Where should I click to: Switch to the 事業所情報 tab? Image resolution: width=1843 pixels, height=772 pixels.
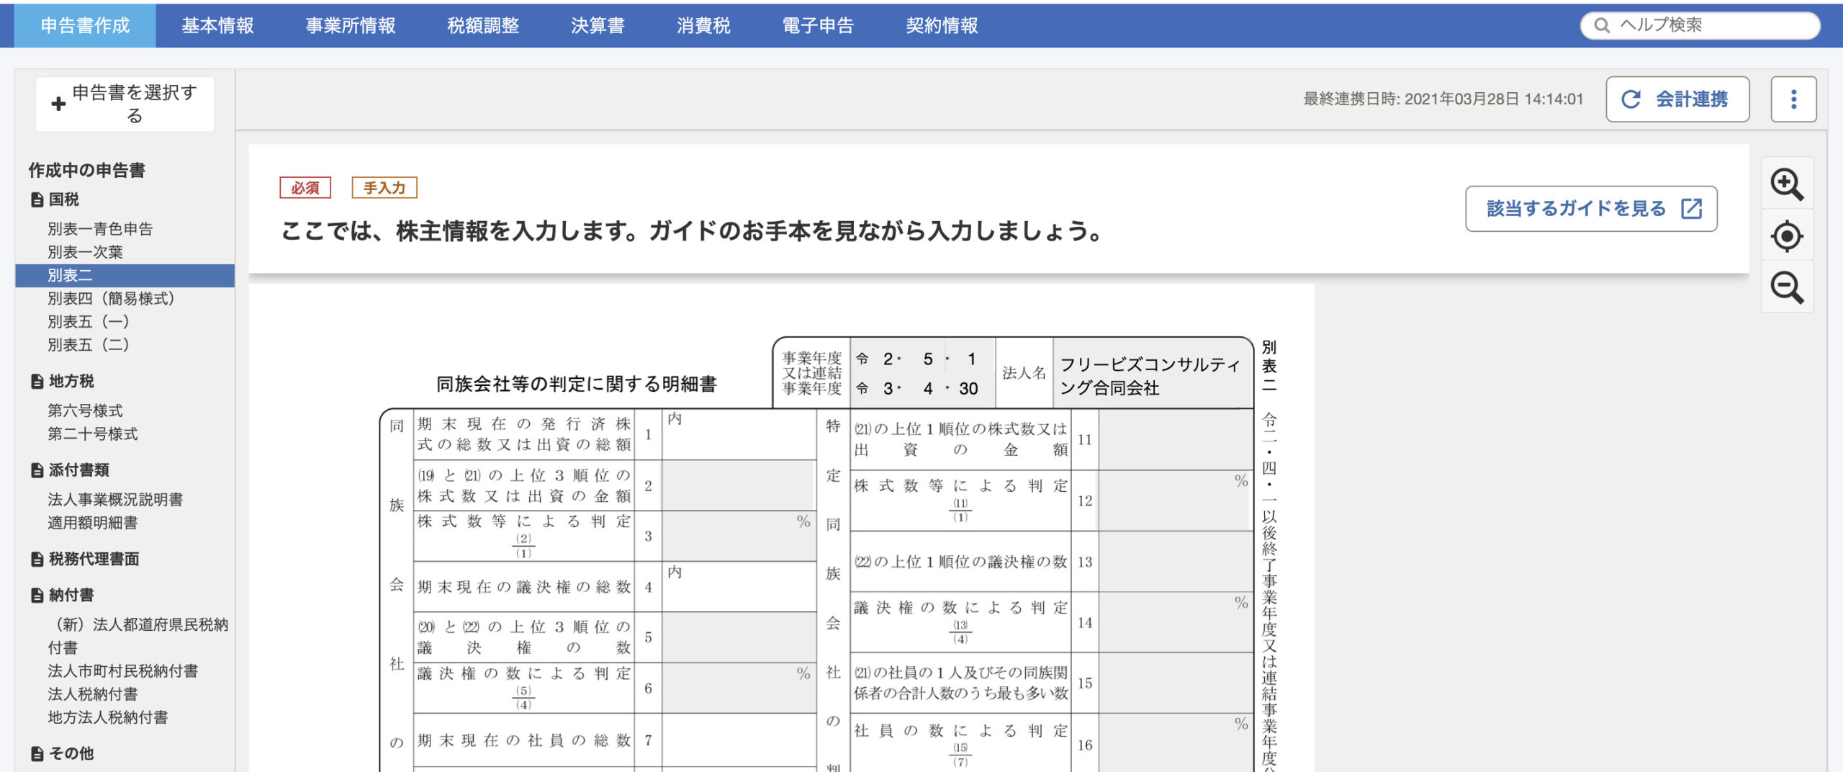[351, 26]
